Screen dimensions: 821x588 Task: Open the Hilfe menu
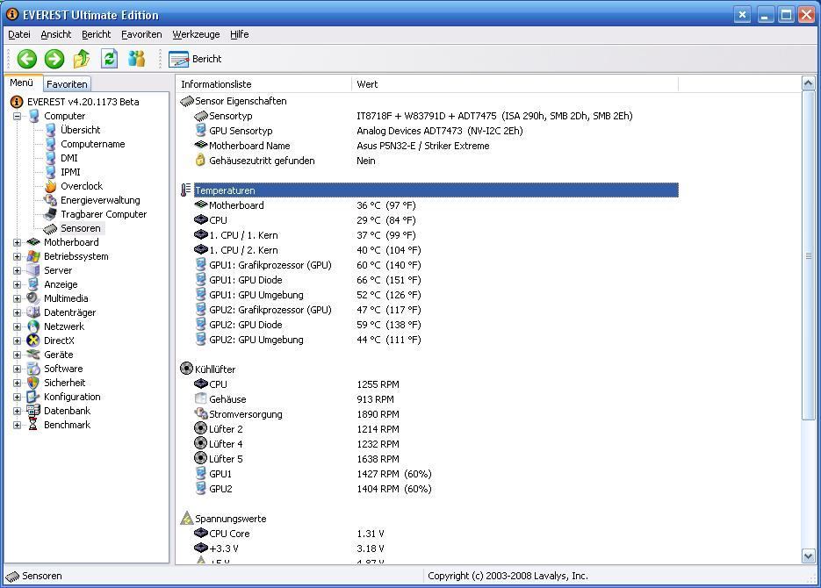pos(240,34)
